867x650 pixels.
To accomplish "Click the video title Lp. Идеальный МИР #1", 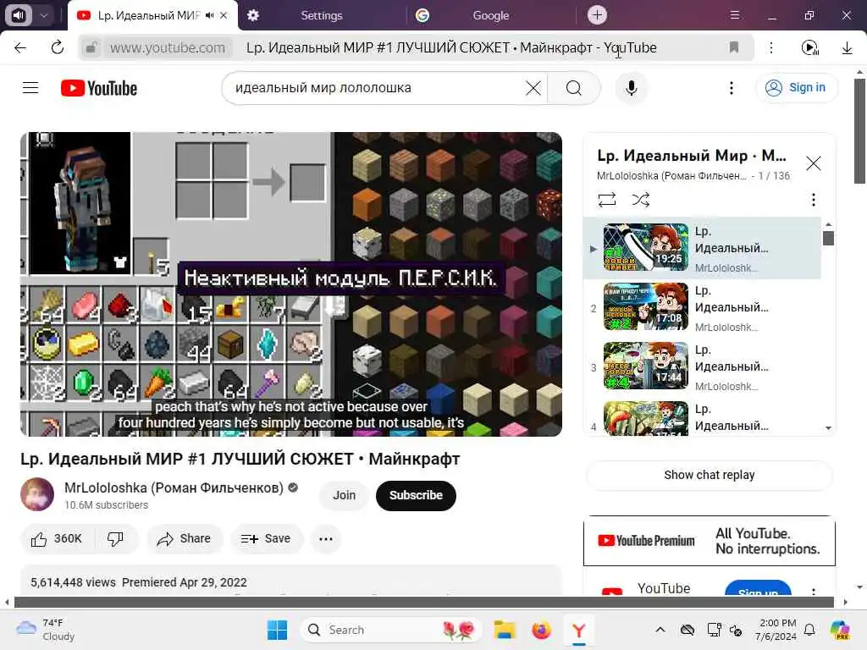I will tap(240, 459).
